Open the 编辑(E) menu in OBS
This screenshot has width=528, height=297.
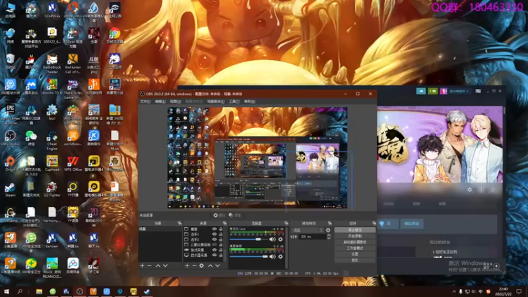coord(160,102)
